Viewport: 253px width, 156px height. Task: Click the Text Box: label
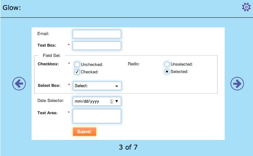tap(47, 45)
